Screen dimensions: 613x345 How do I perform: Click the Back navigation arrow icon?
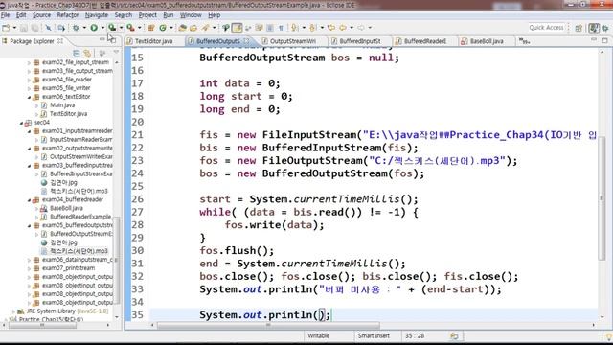(x=343, y=28)
